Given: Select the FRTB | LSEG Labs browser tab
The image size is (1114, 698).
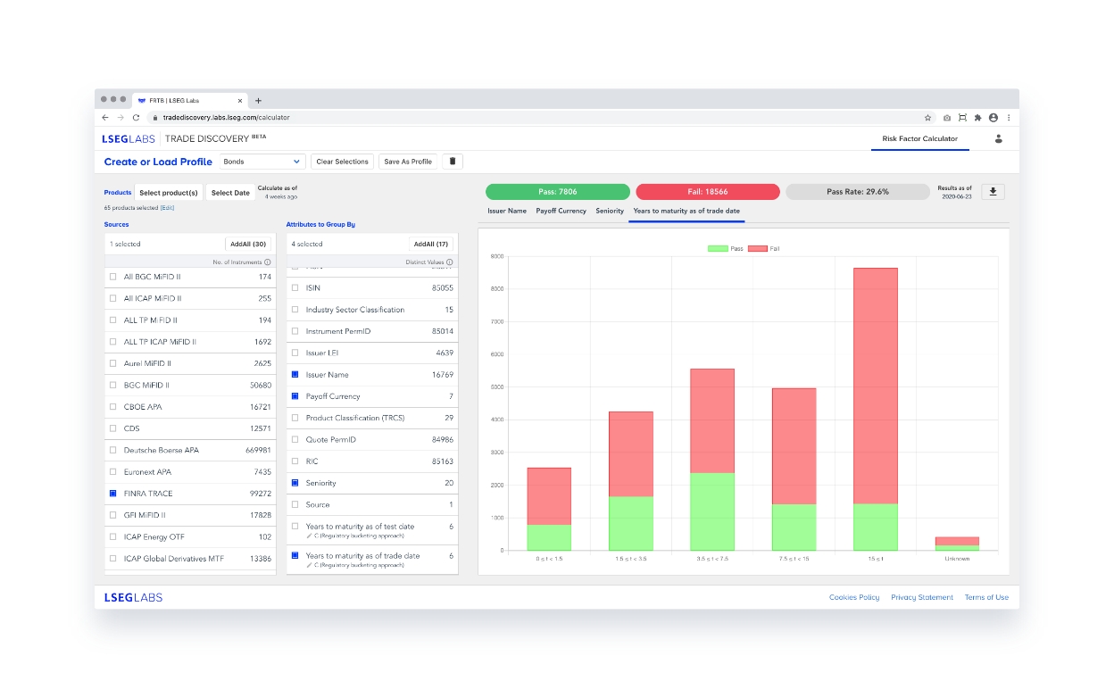Looking at the screenshot, I should point(188,101).
